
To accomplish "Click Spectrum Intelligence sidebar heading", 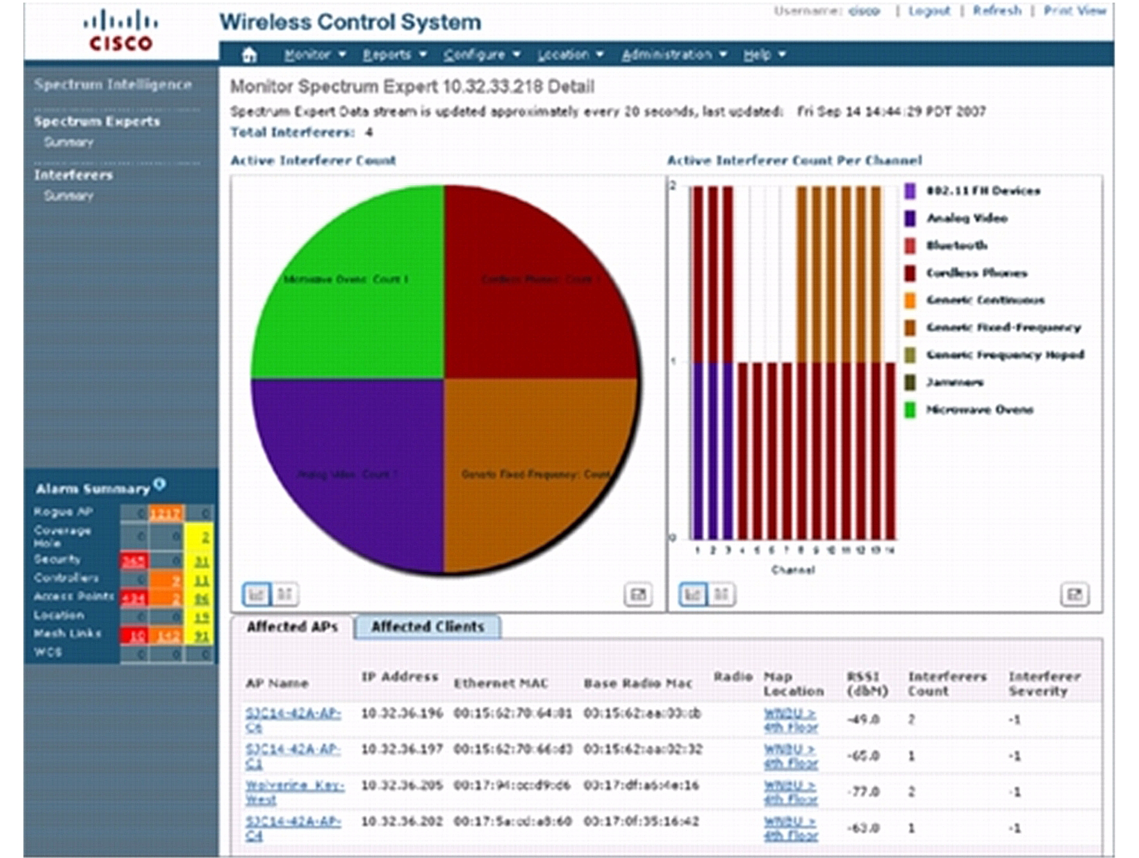I will click(113, 84).
